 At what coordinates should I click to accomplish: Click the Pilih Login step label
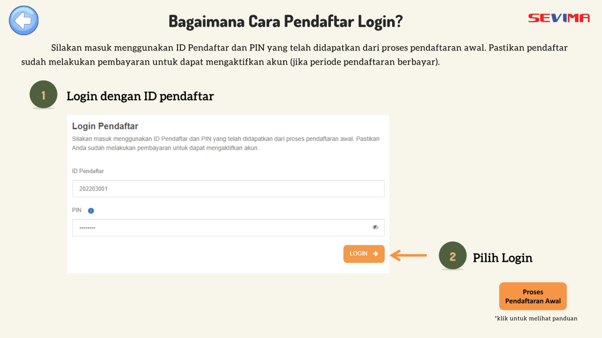(x=503, y=258)
